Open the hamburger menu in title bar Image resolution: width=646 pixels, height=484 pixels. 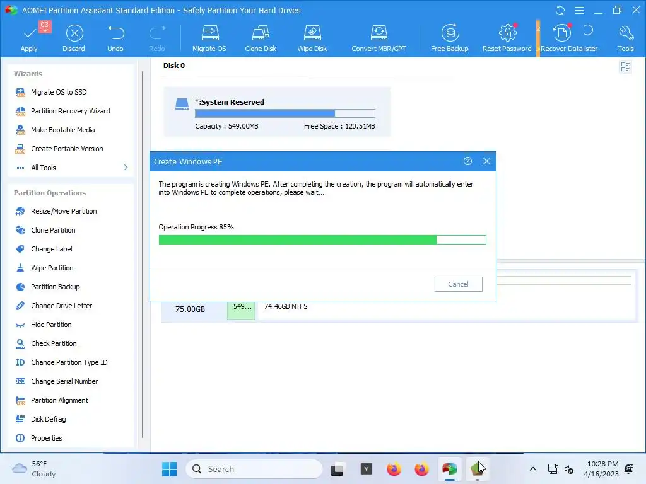tap(579, 10)
